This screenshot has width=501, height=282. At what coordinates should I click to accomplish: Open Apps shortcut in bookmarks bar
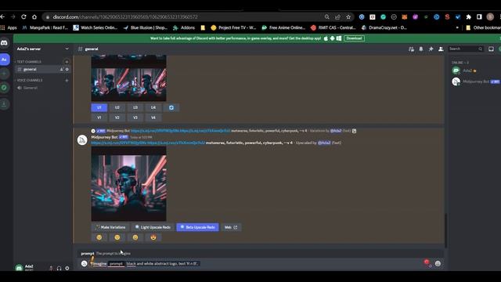pos(9,28)
